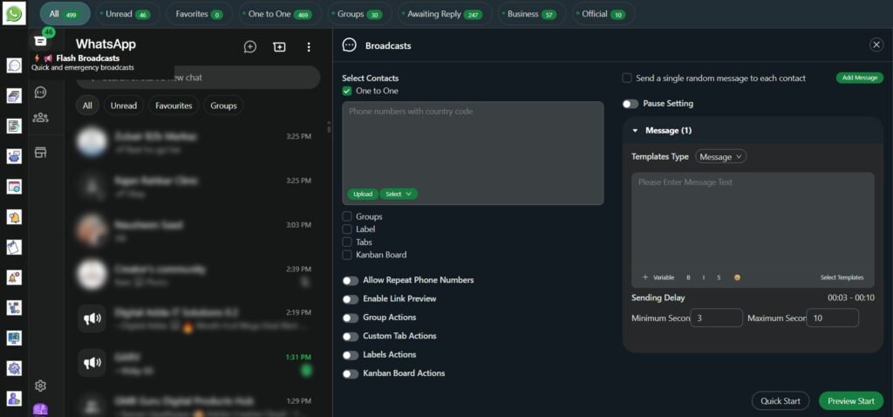Click the calendar window icon in left toolbar
This screenshot has height=417, width=893.
point(14,187)
